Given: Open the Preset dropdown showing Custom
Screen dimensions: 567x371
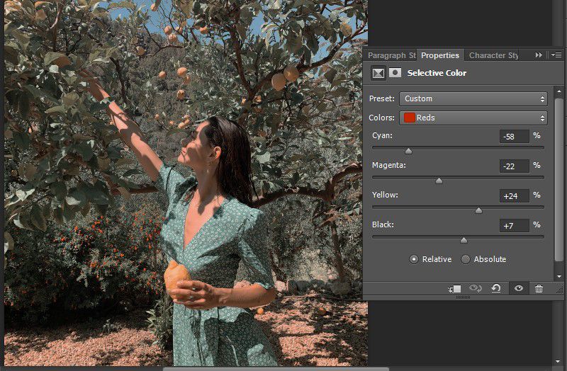Looking at the screenshot, I should [473, 98].
